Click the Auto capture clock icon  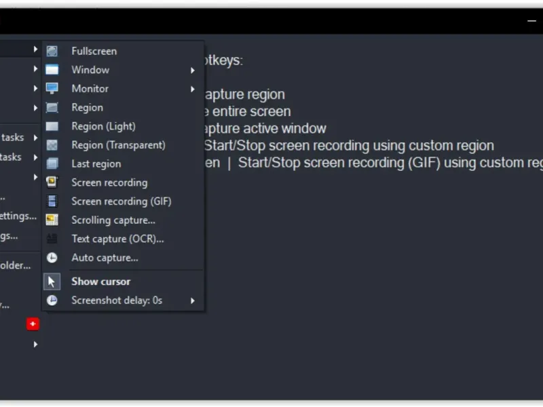52,258
